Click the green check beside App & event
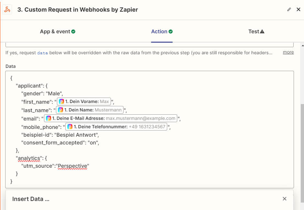The image size is (304, 210). point(73,32)
